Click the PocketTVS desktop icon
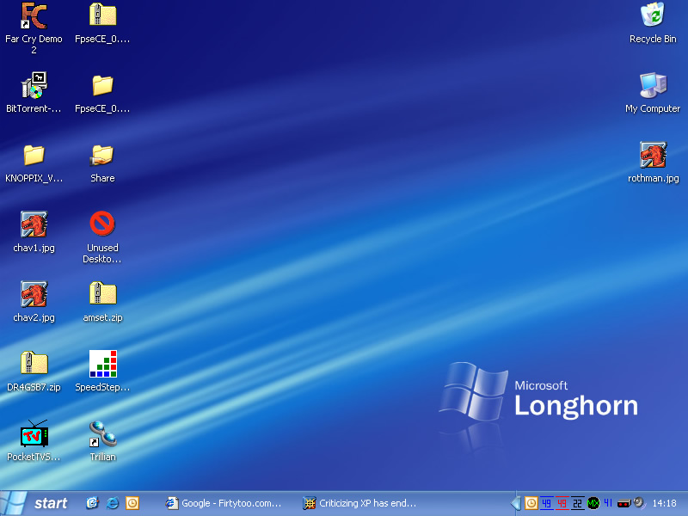Viewport: 688px width, 516px height. (x=34, y=433)
